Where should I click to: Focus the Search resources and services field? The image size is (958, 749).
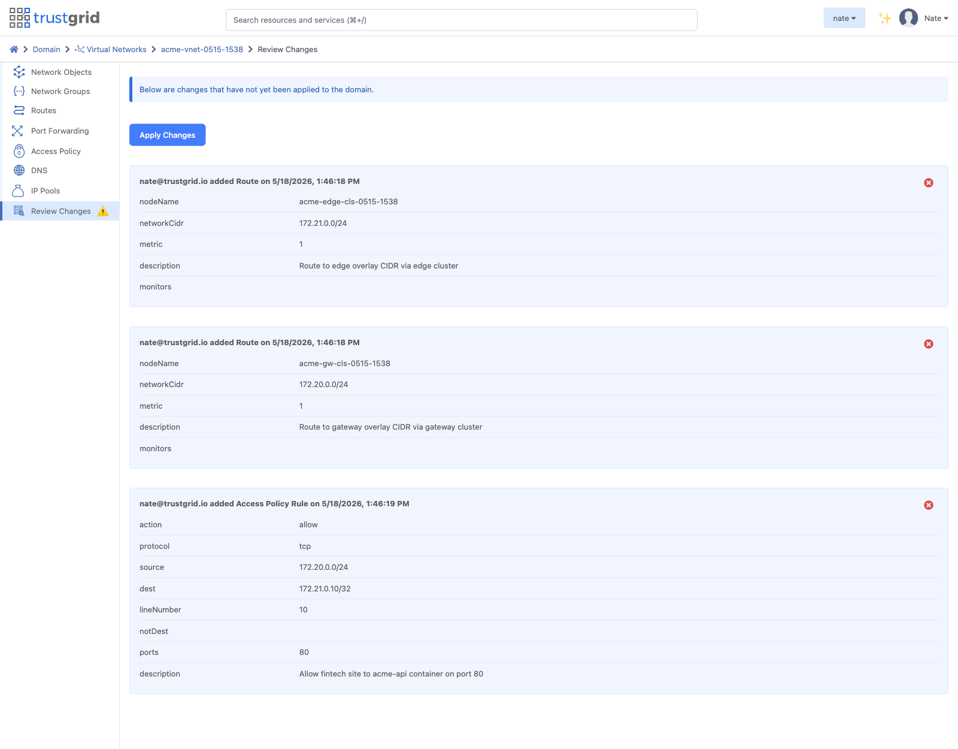[462, 20]
